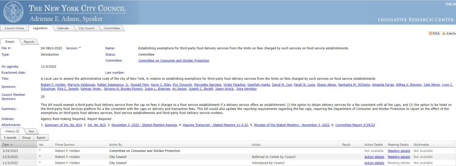The height and width of the screenshot is (166, 456).
Task: Click the 3 records button
Action: tap(10, 138)
